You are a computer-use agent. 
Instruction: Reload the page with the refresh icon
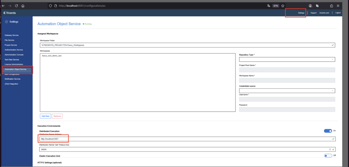(x=16, y=6)
